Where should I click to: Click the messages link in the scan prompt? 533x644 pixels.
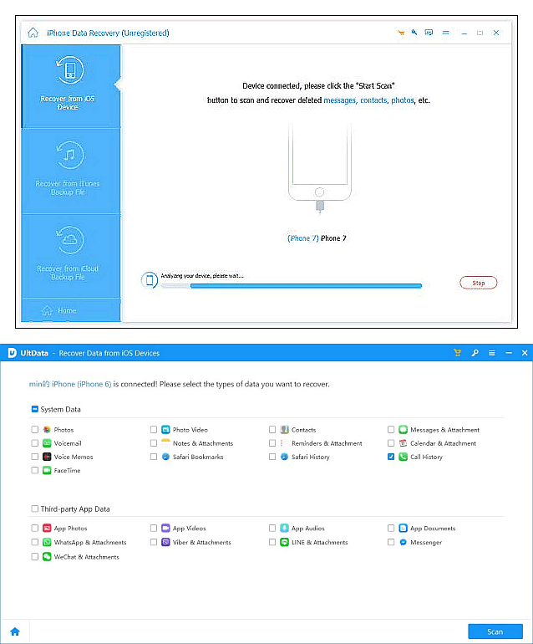340,100
